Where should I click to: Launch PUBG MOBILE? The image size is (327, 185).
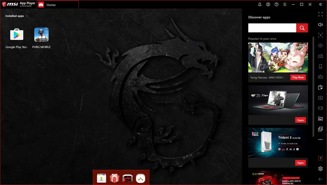41,34
